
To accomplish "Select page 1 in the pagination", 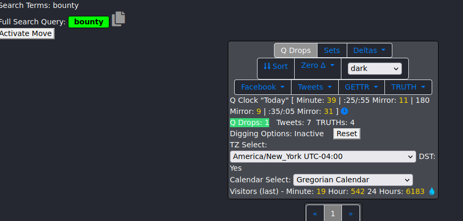I will click(x=333, y=214).
